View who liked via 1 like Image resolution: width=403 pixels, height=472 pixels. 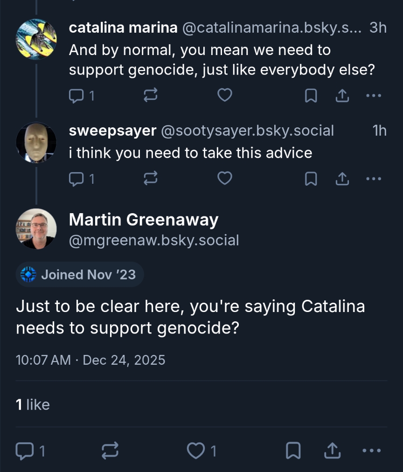pos(33,404)
